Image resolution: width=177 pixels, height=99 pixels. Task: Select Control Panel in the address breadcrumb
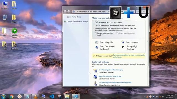(x=82, y=12)
